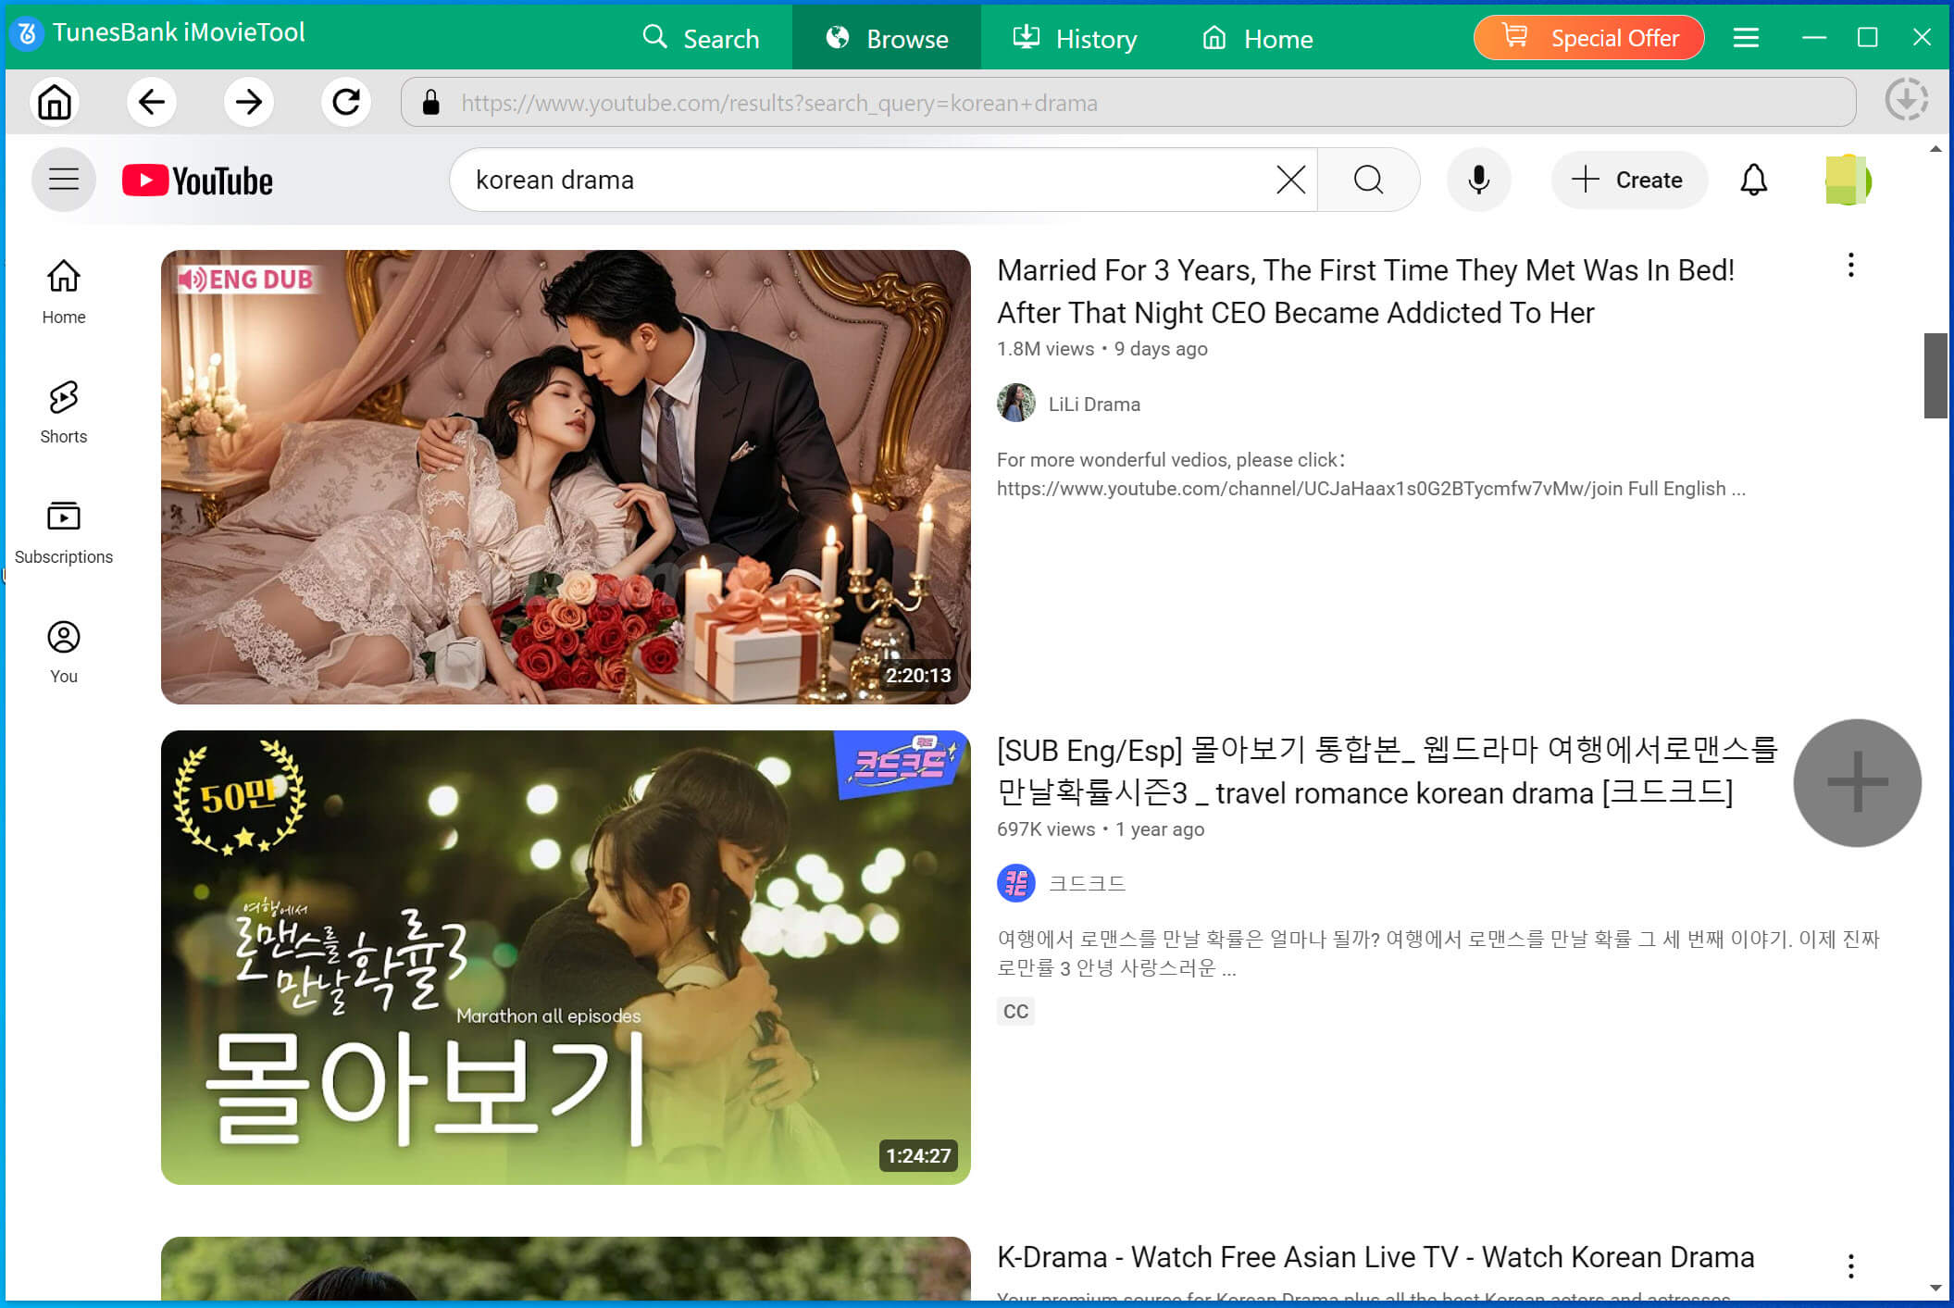The image size is (1954, 1308).
Task: Click the browser home icon in toolbar
Action: coord(55,102)
